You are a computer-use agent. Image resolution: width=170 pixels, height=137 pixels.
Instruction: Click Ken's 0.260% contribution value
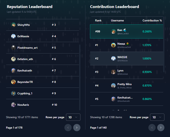click(147, 32)
